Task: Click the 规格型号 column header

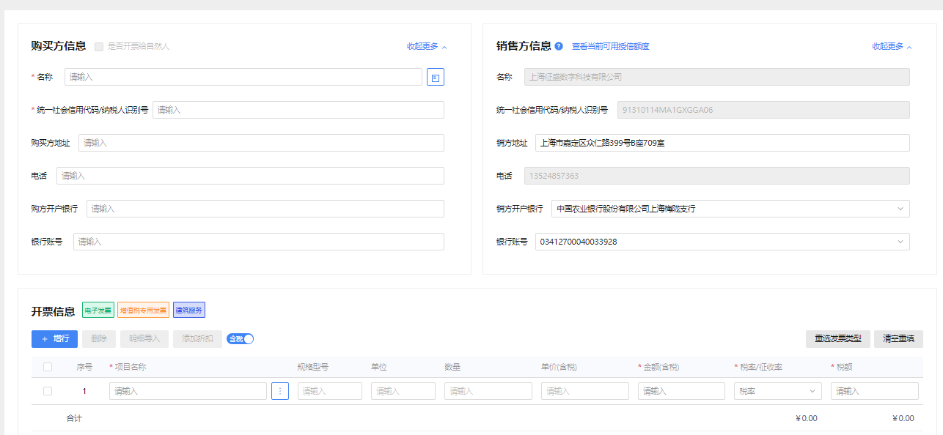Action: pos(313,367)
